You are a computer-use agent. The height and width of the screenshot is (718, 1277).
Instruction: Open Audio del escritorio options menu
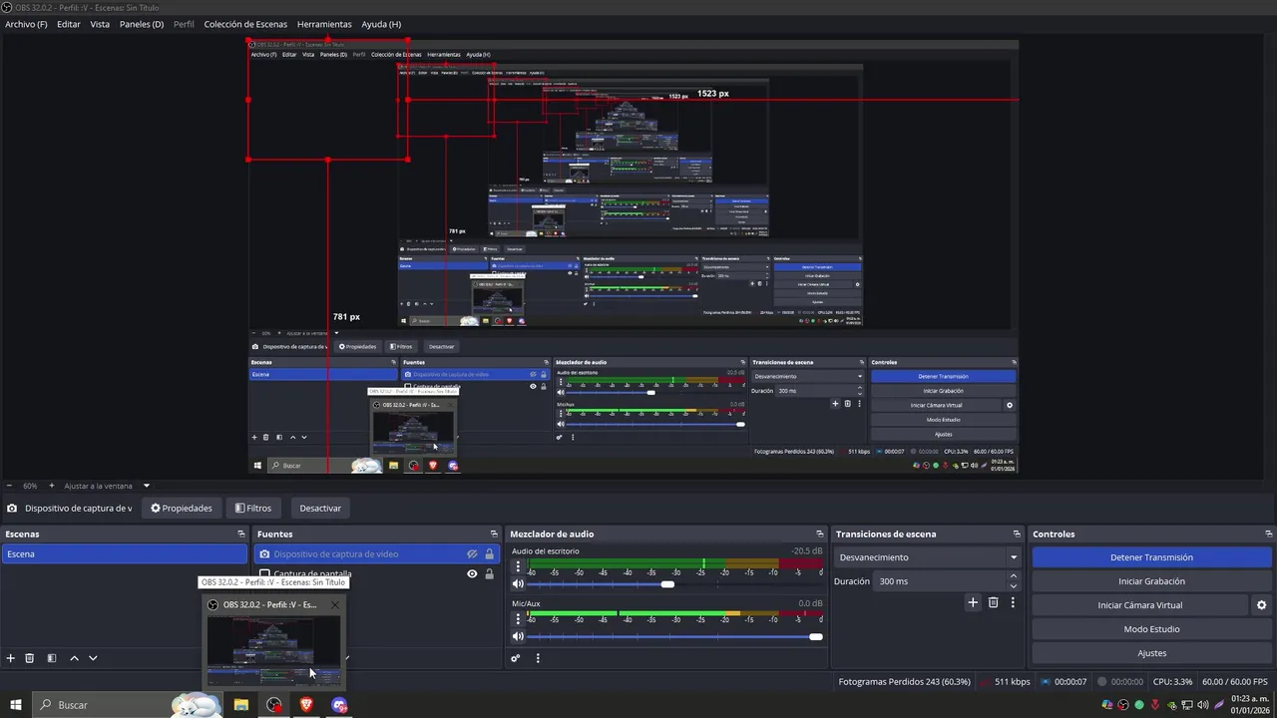[x=518, y=566]
